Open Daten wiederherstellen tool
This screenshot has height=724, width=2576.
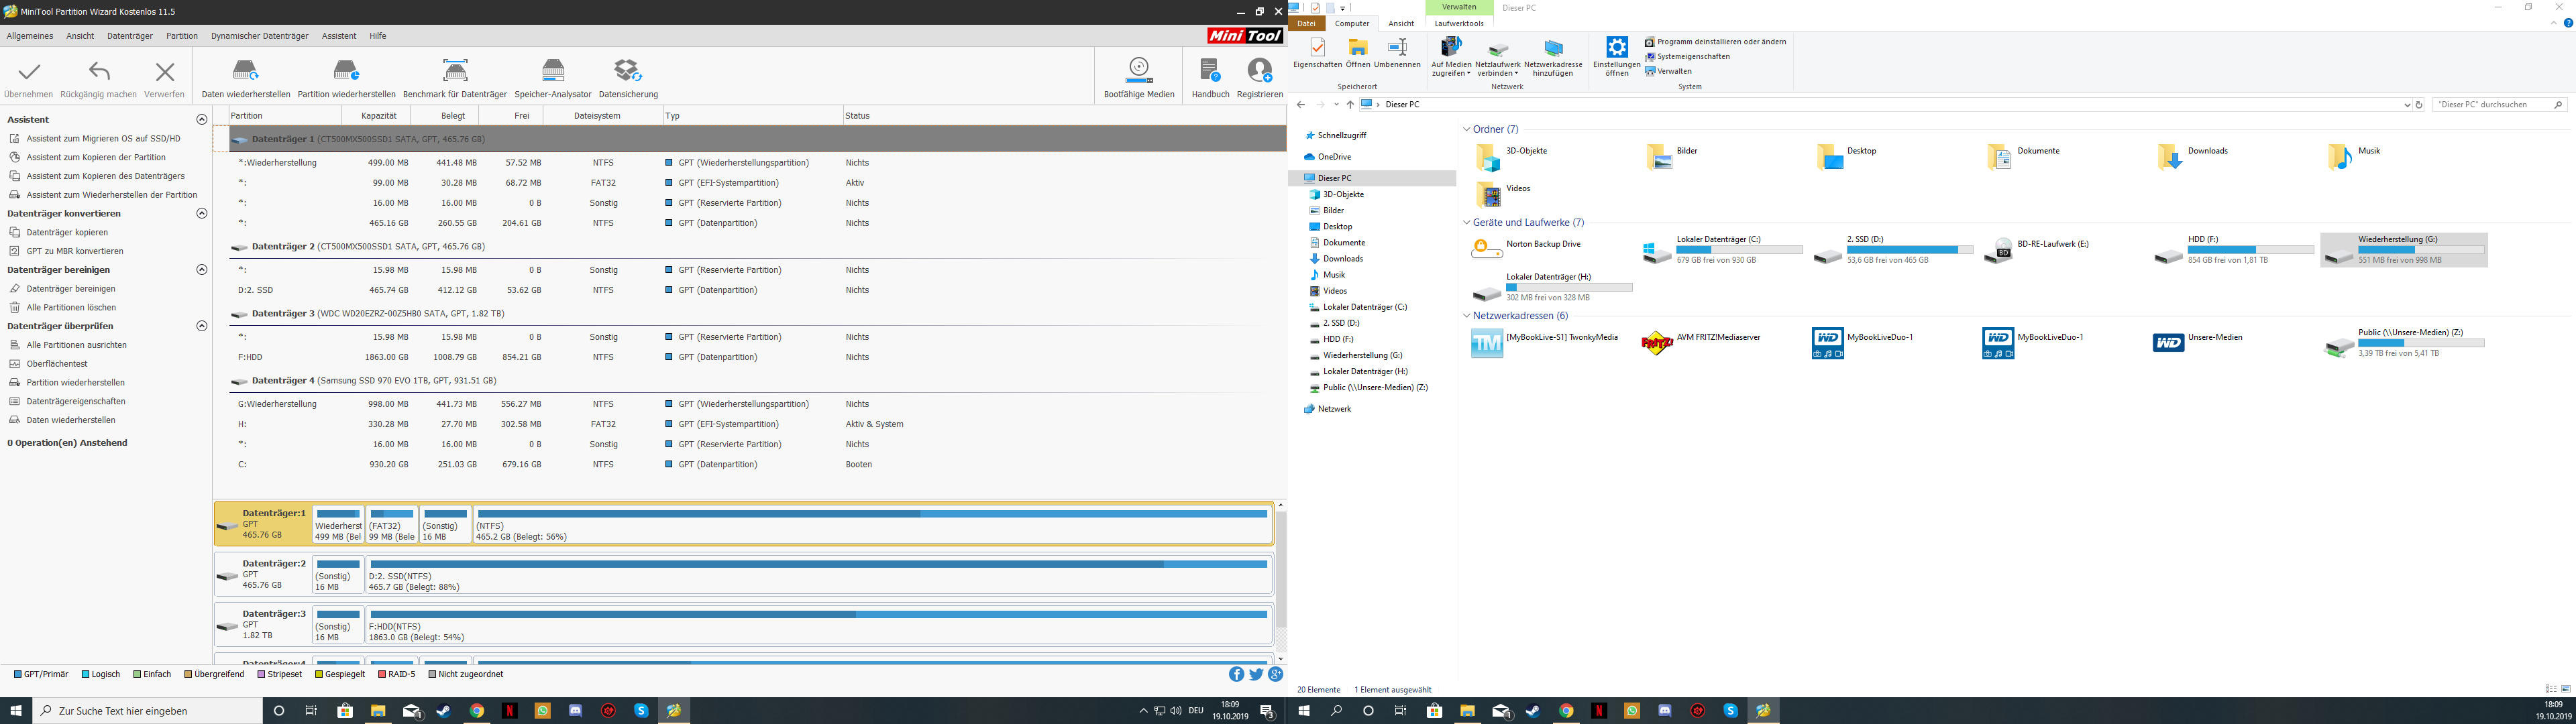(246, 72)
